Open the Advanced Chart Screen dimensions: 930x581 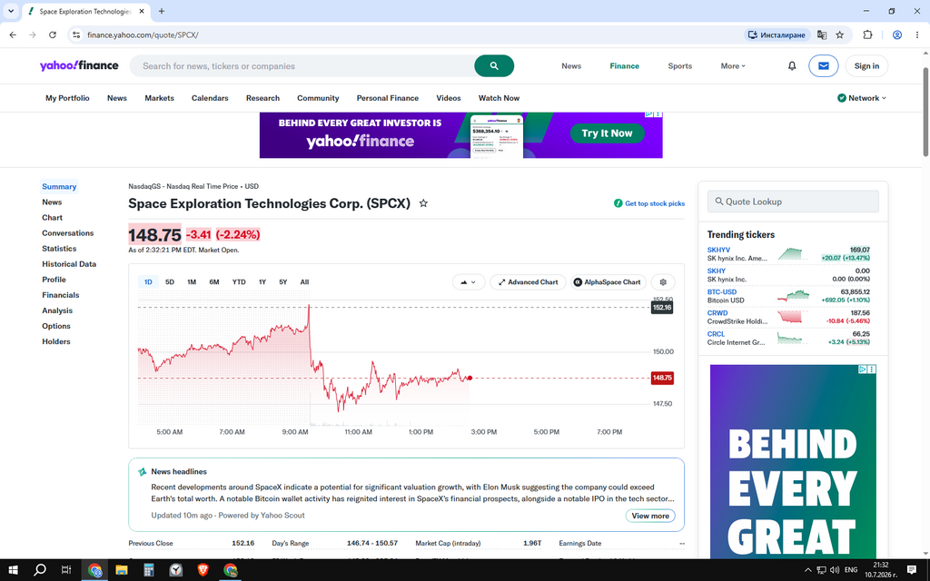[528, 282]
